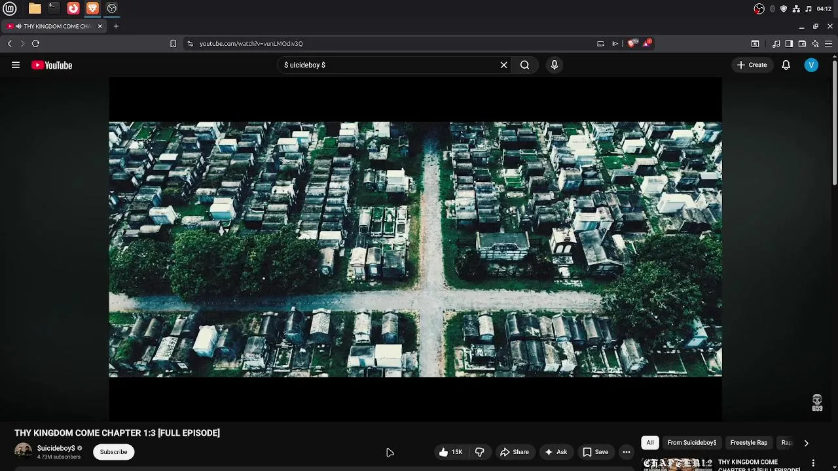Open Brave Playlist music note icon

776,43
